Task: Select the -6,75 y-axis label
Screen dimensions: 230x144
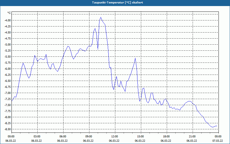Action: click(8, 87)
